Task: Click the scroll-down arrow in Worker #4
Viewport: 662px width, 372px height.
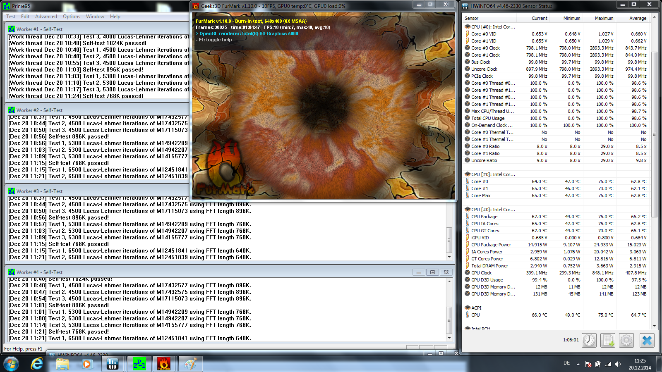Action: [x=449, y=338]
